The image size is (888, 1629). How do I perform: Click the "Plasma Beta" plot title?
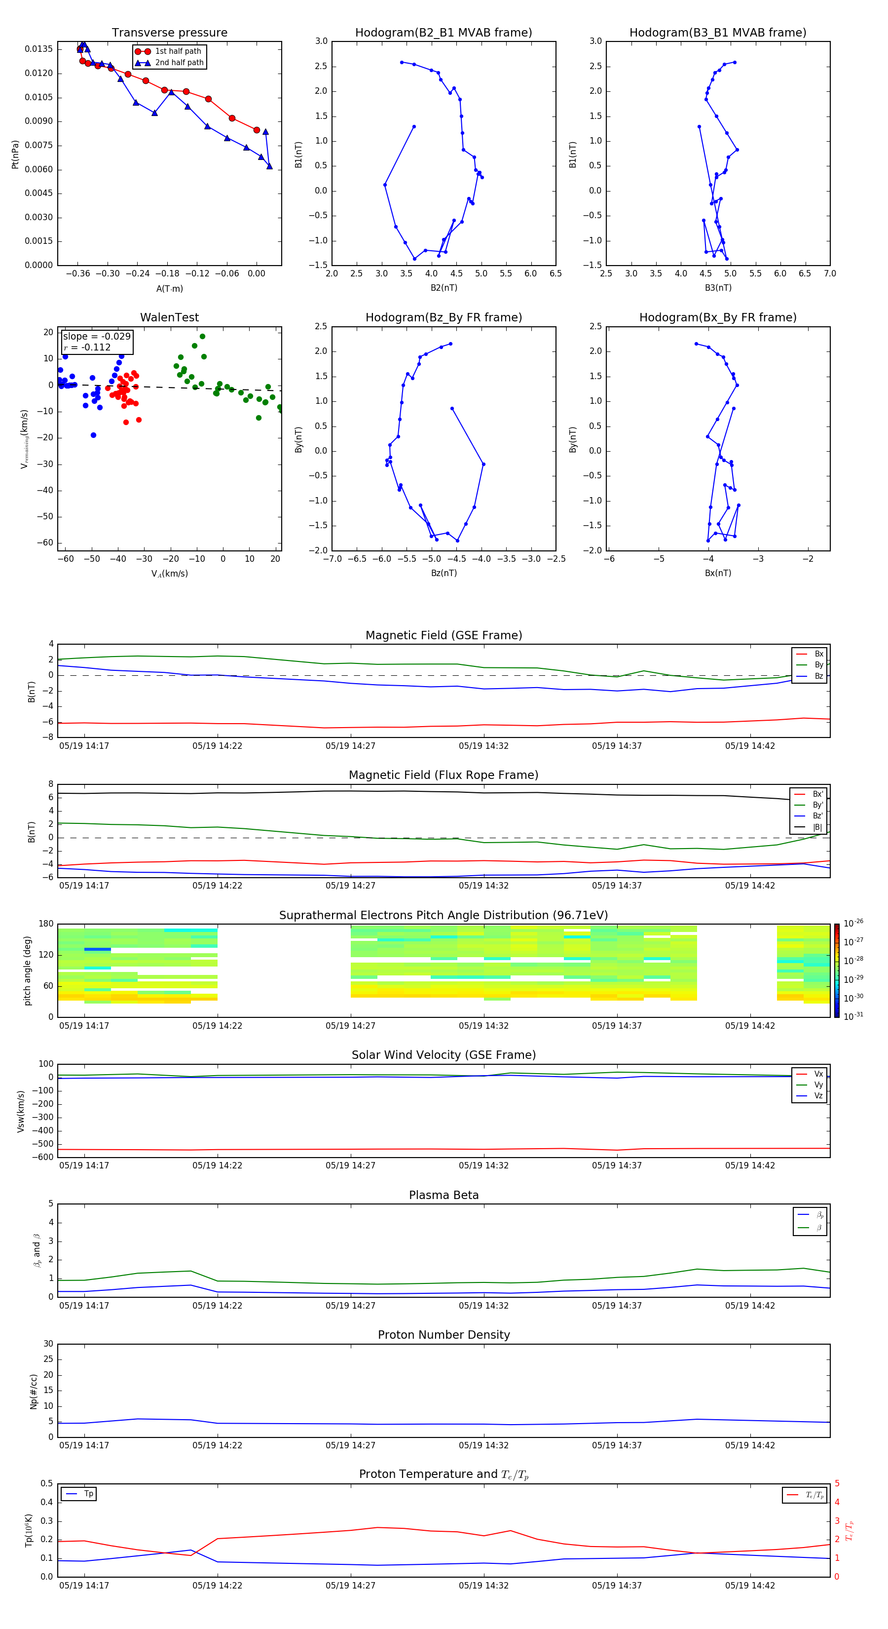click(x=444, y=1195)
